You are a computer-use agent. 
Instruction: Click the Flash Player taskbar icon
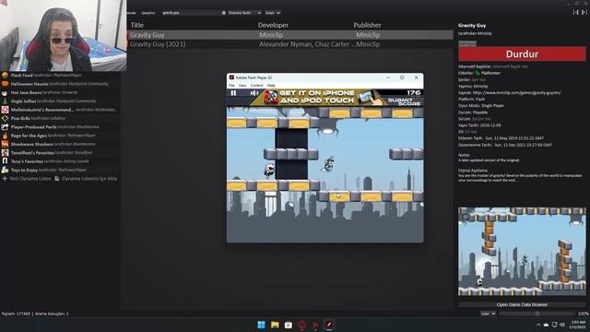click(x=329, y=325)
